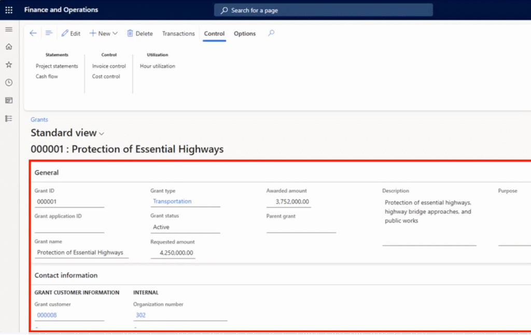531x335 pixels.
Task: Open Favorites star in sidebar
Action: (x=9, y=65)
